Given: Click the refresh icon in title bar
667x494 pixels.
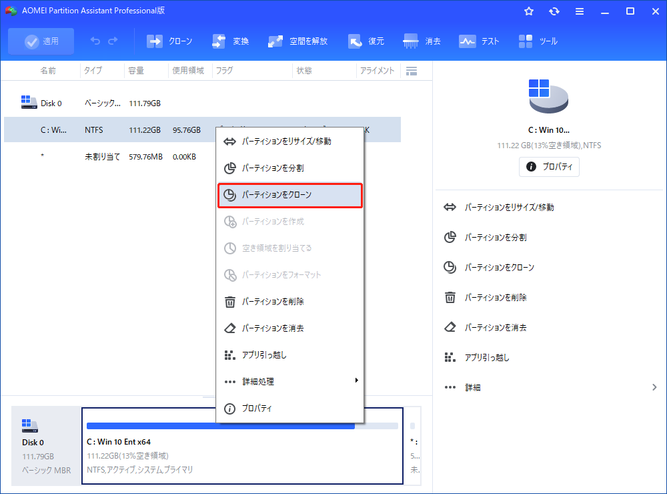Looking at the screenshot, I should click(554, 11).
